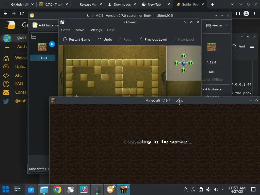The width and height of the screenshot is (260, 195).
Task: Click the yeetus account avatar icon
Action: [208, 25]
